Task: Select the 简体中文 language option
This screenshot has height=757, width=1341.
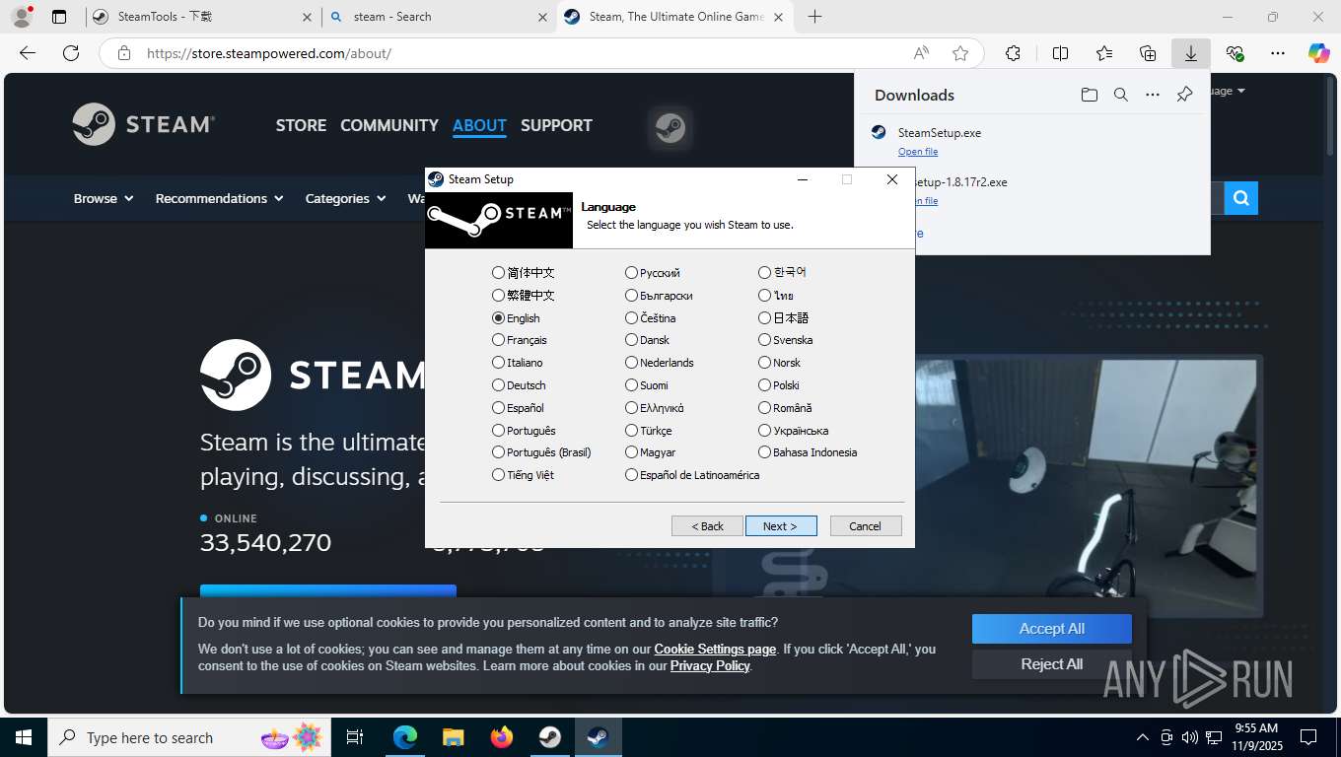Action: 524,273
